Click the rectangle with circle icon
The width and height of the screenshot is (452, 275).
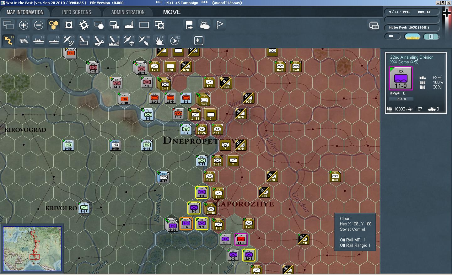click(x=99, y=25)
